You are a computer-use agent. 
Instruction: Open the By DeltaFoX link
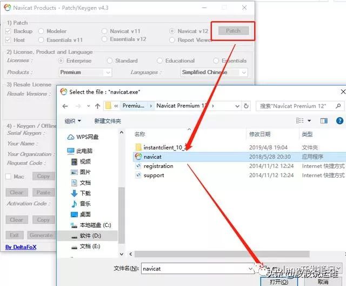click(x=21, y=247)
